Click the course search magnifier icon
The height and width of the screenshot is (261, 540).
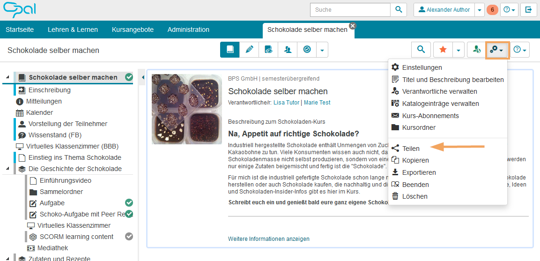[x=421, y=50]
